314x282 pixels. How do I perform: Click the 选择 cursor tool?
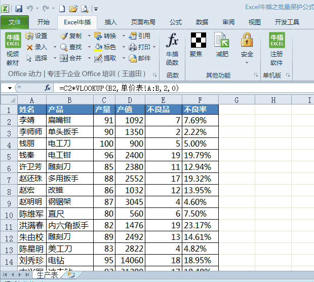point(37,58)
